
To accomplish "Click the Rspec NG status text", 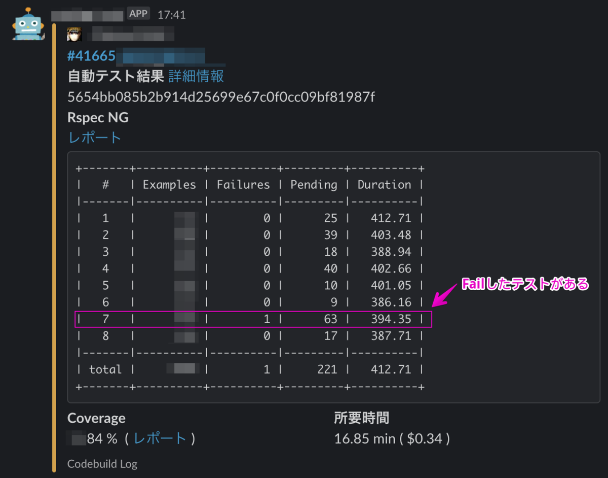I will tap(98, 118).
